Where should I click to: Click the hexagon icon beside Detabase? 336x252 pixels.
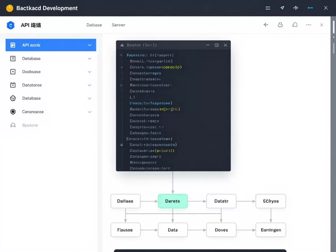coord(13,98)
